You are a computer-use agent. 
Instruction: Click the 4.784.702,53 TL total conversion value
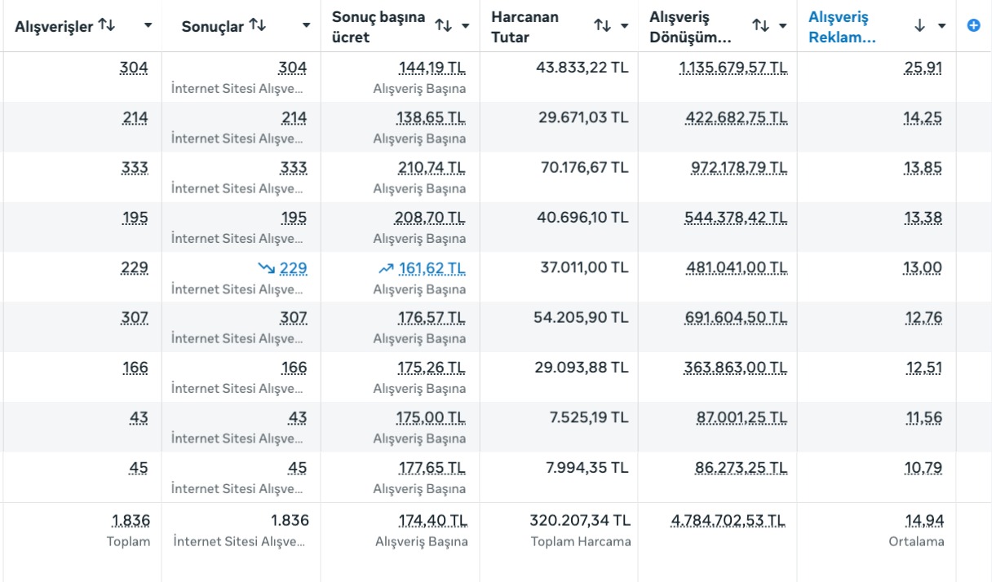click(x=728, y=520)
